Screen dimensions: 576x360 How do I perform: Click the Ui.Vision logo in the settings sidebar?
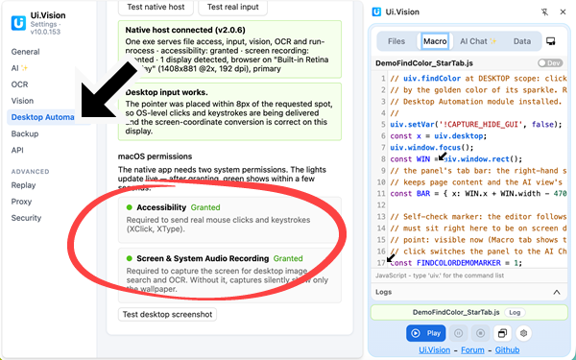point(18,23)
